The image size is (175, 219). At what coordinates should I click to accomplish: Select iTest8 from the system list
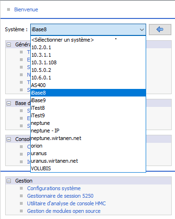88,108
